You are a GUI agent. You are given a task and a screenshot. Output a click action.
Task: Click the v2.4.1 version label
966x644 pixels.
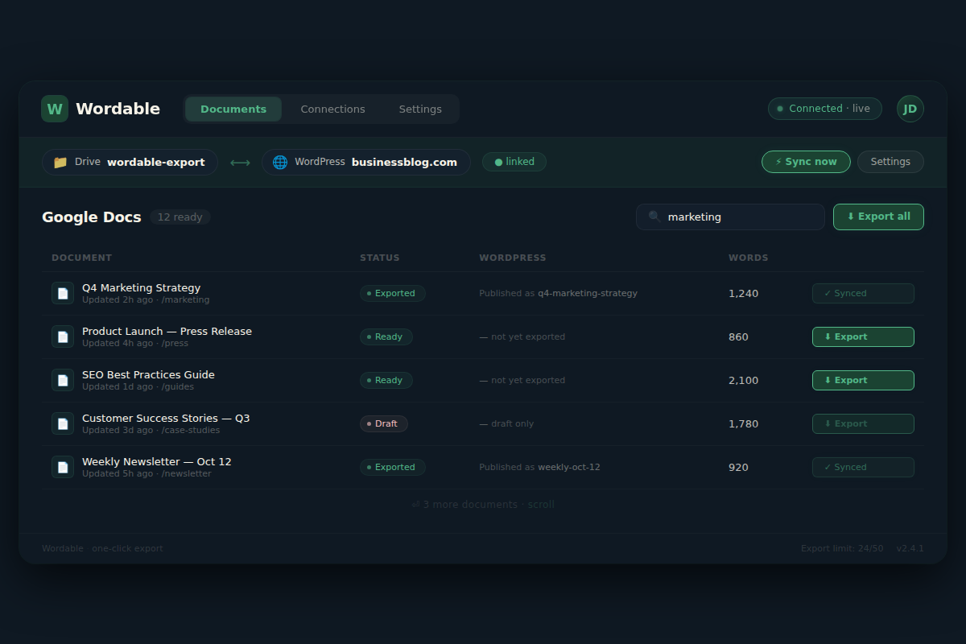tap(910, 548)
